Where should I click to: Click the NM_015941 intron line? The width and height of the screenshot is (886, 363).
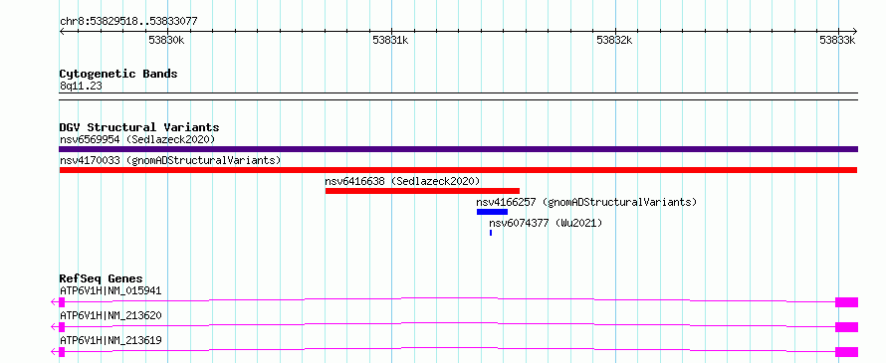[x=450, y=298]
